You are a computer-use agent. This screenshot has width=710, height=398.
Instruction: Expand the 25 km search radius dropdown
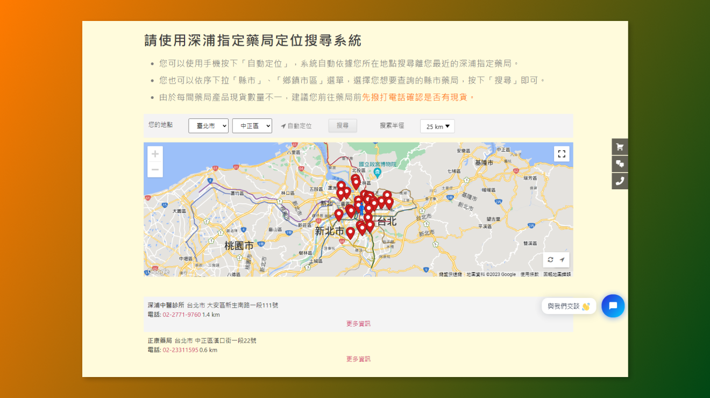(437, 126)
